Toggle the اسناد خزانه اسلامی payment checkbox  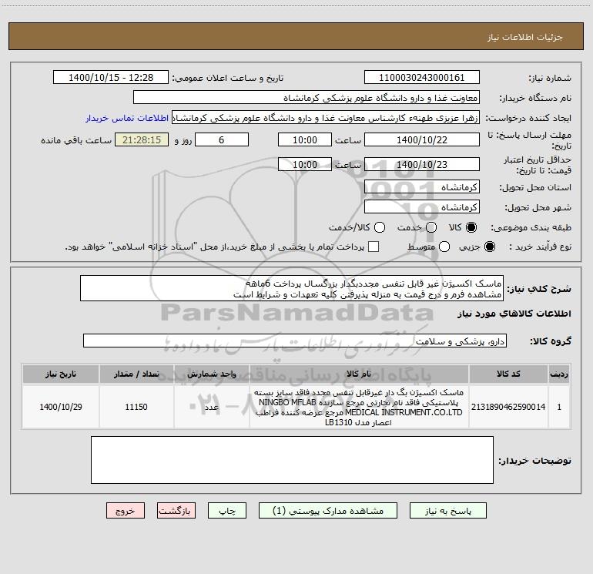[374, 247]
